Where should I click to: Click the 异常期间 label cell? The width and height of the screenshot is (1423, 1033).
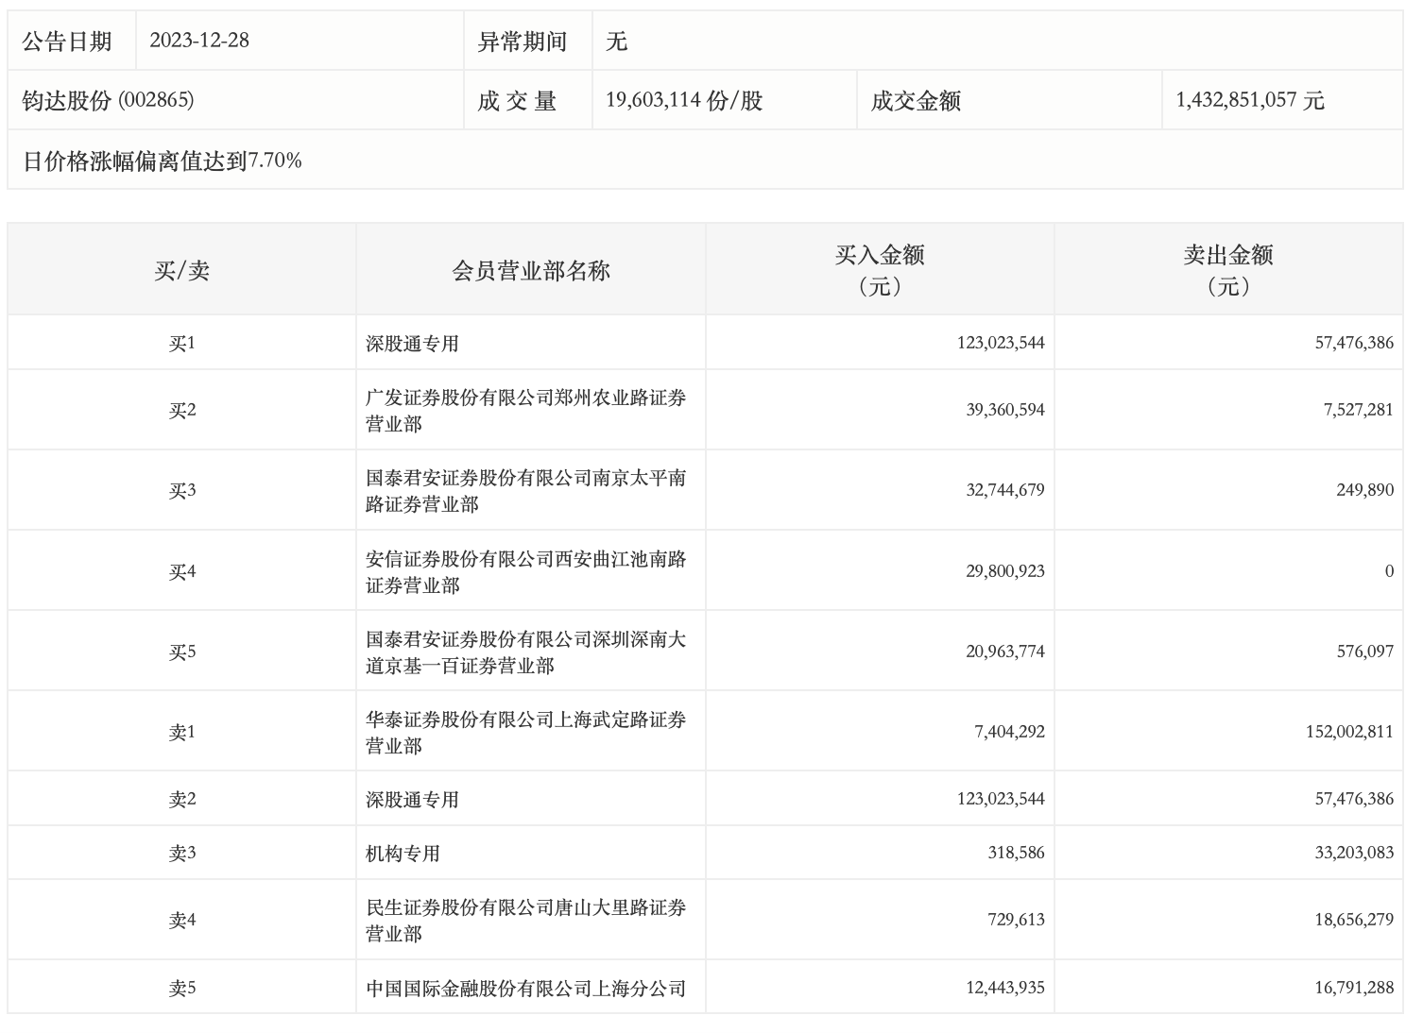(x=522, y=41)
